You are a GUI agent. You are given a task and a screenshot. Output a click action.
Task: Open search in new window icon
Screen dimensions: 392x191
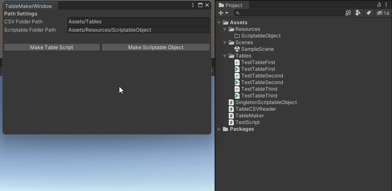[x=348, y=13]
